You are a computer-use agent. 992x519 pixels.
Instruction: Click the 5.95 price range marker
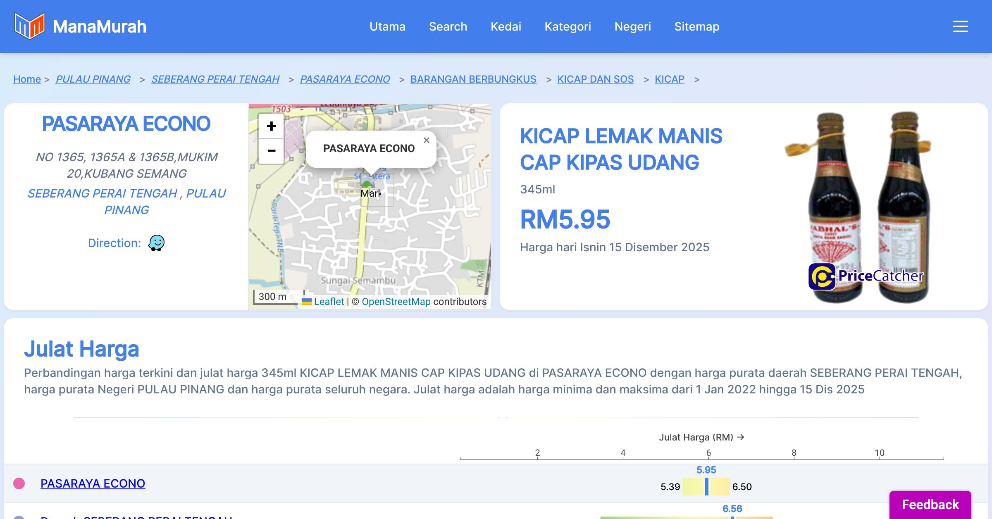pos(706,486)
